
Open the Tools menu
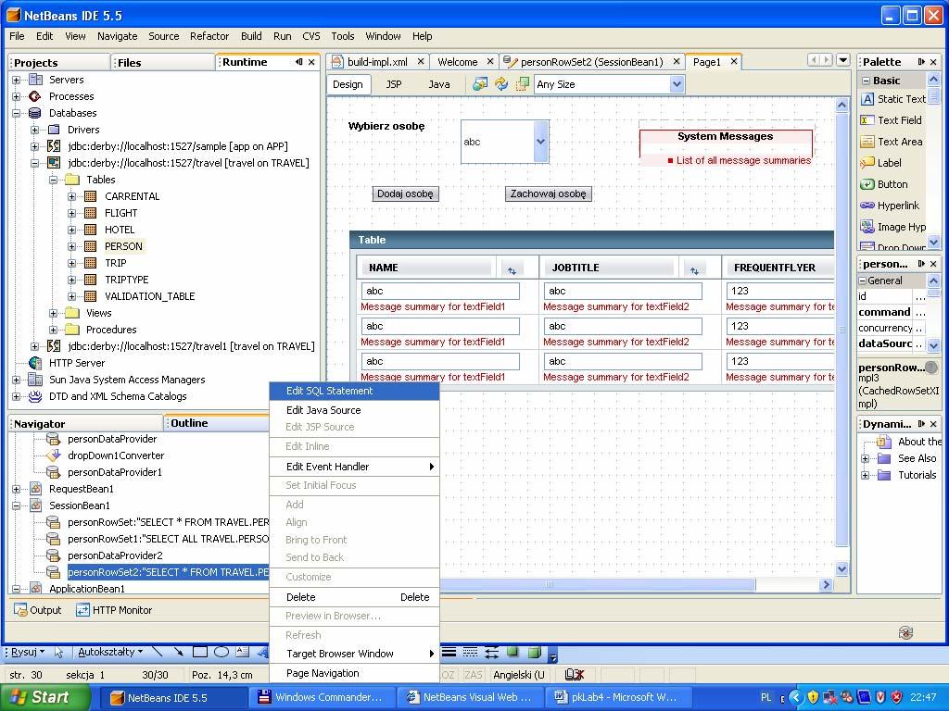click(x=343, y=36)
